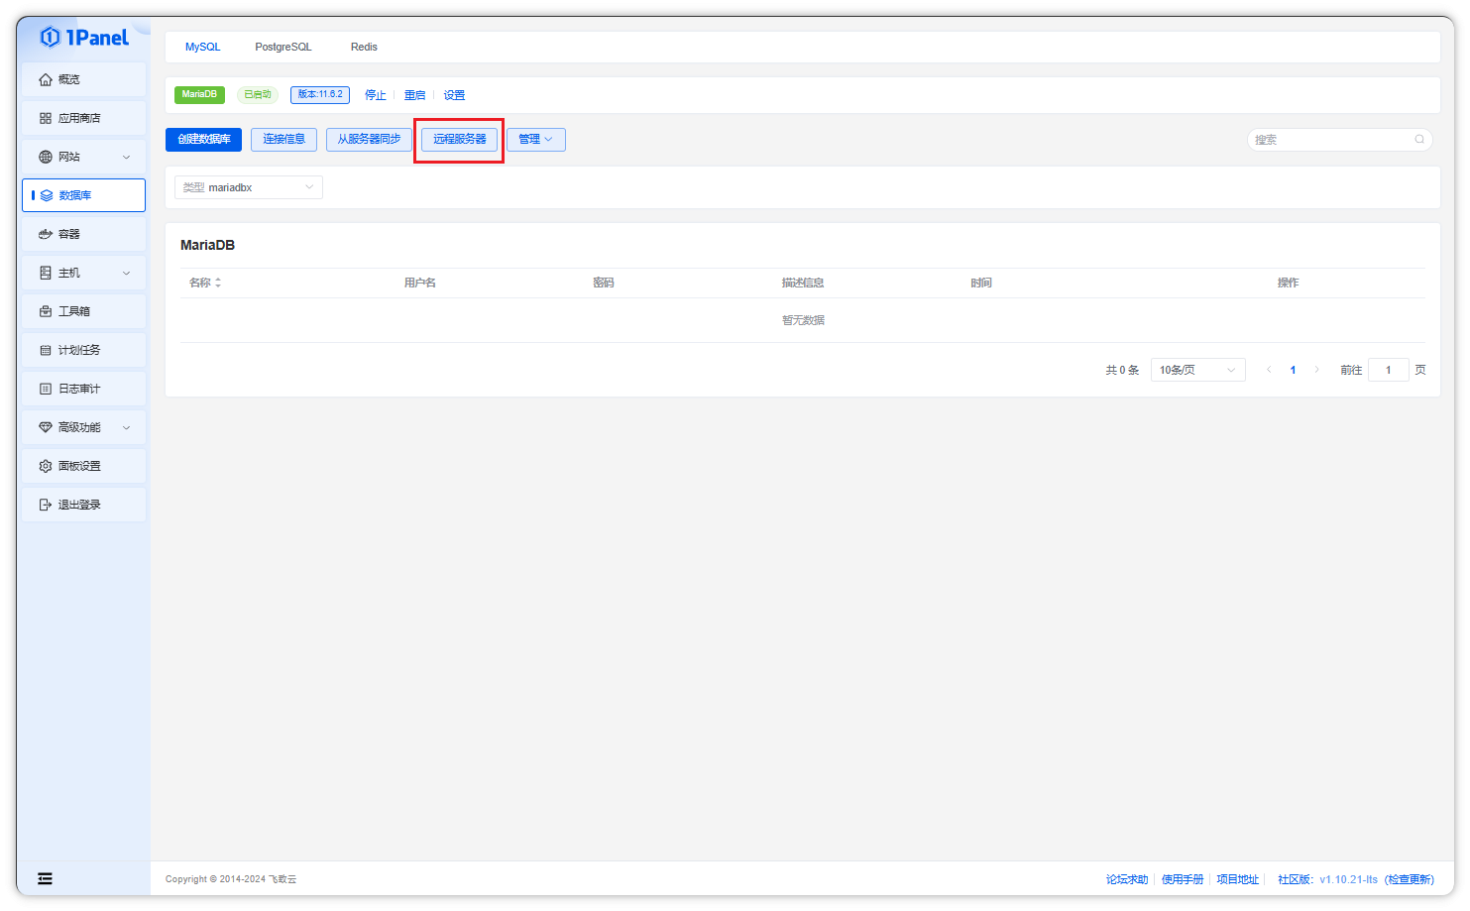1470x911 pixels.
Task: Click the search magnifier icon
Action: [x=1419, y=140]
